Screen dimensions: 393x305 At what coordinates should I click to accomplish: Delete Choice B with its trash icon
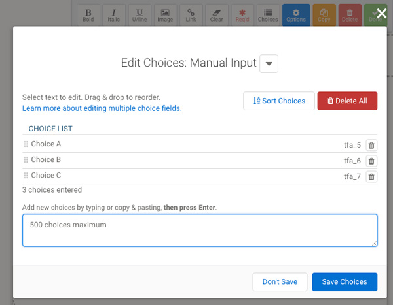tap(371, 161)
